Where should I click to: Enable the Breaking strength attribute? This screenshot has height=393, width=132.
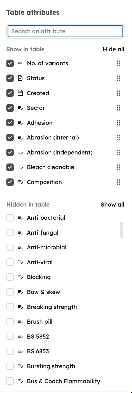(x=10, y=307)
